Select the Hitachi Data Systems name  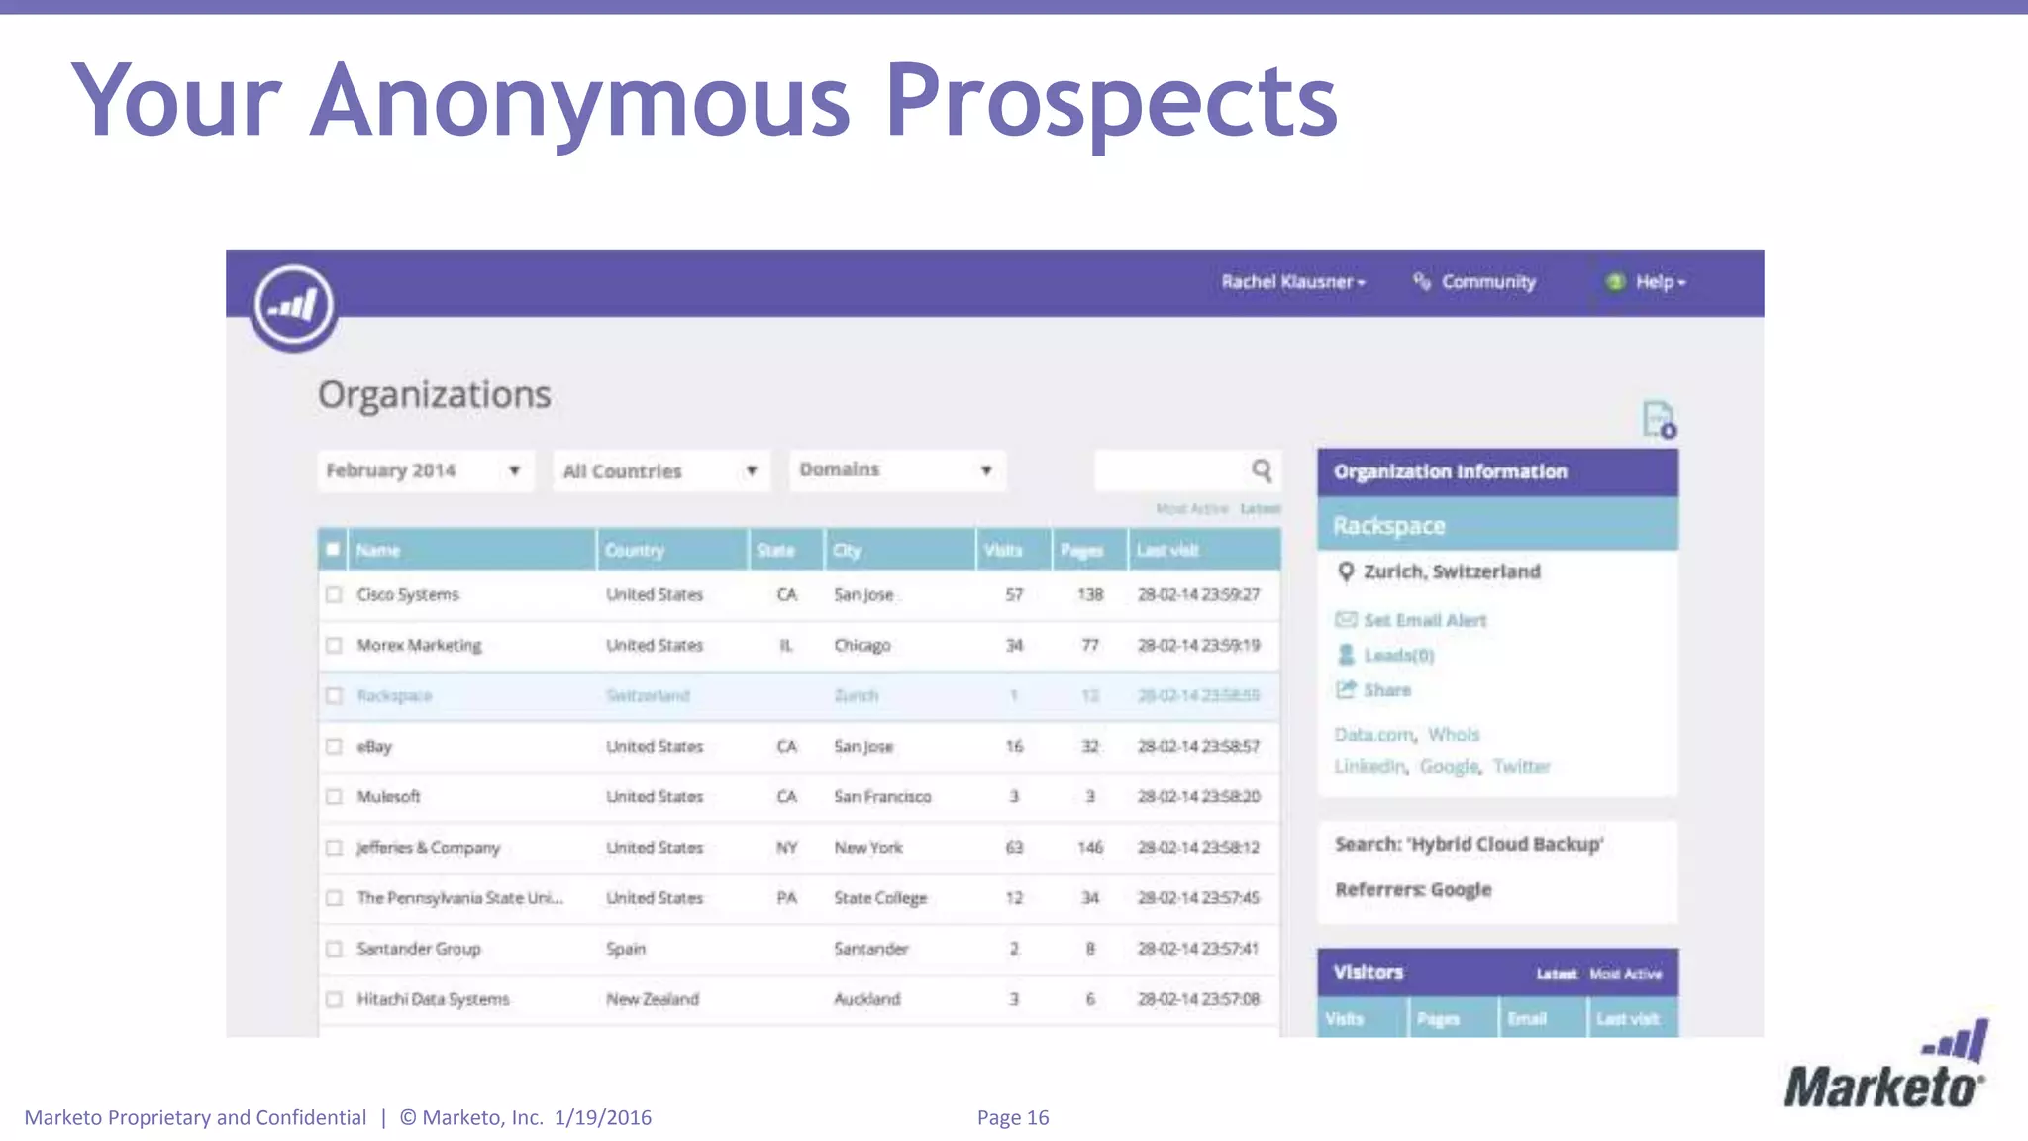click(x=433, y=999)
